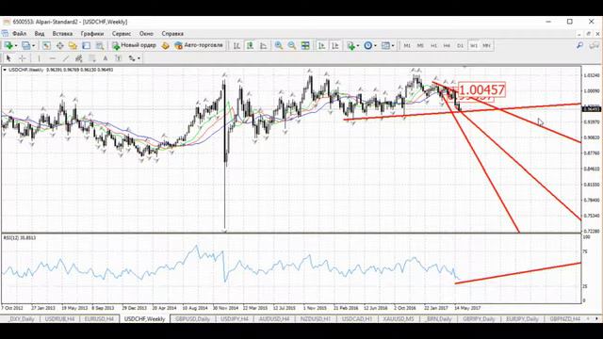
Task: Click the Indicators list icon
Action: (350, 46)
